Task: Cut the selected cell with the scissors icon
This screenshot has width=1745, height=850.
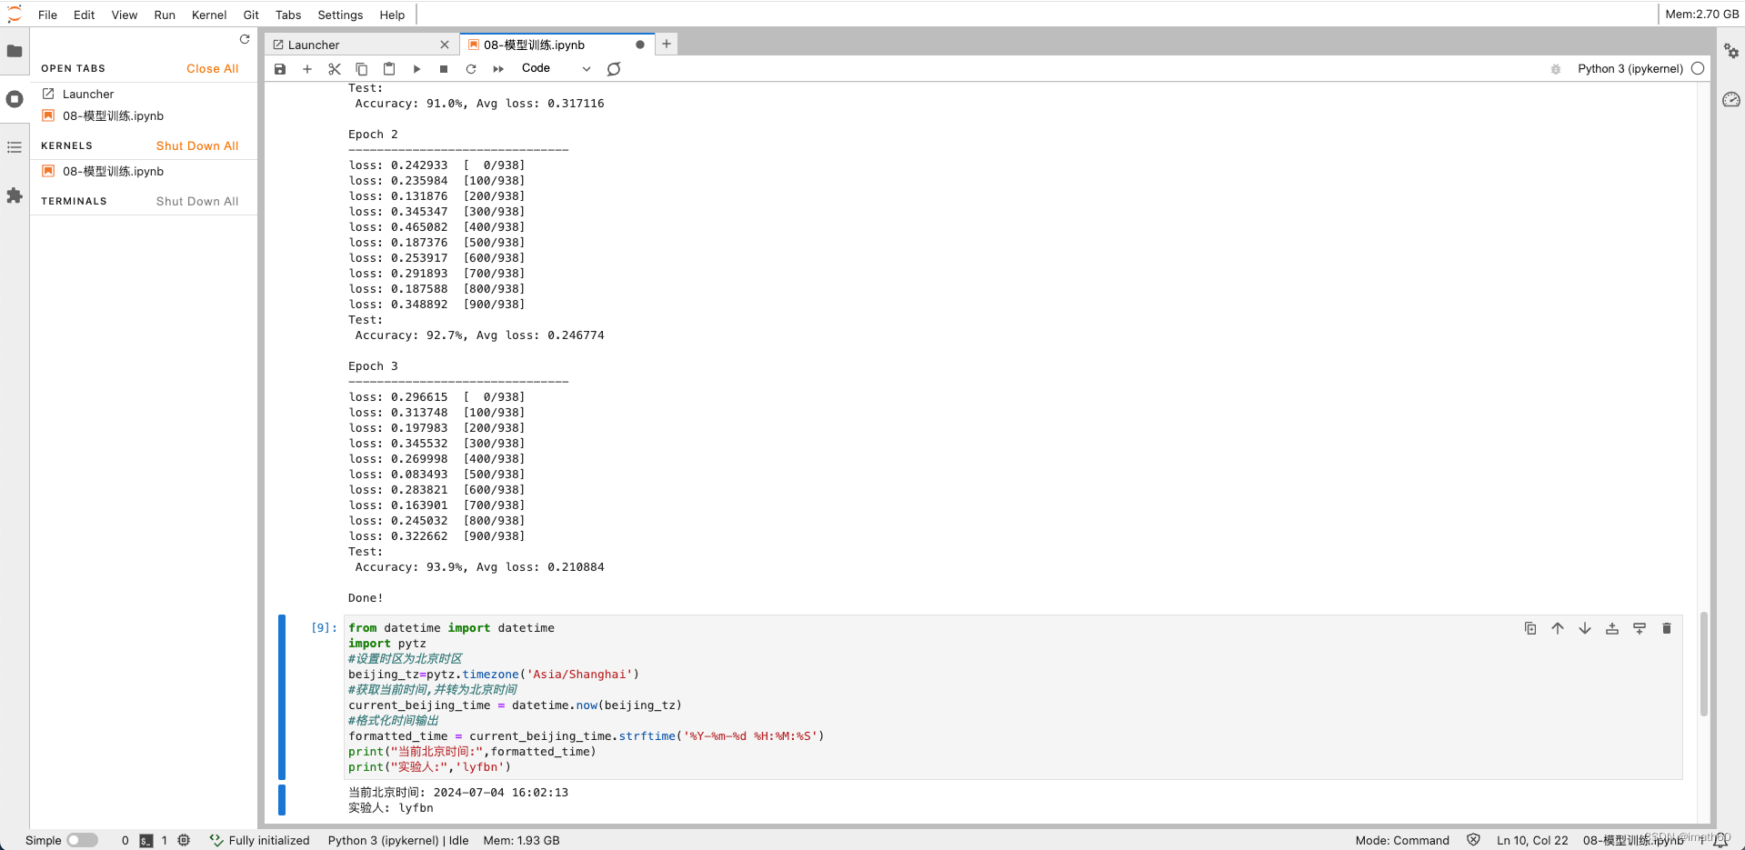Action: [335, 69]
